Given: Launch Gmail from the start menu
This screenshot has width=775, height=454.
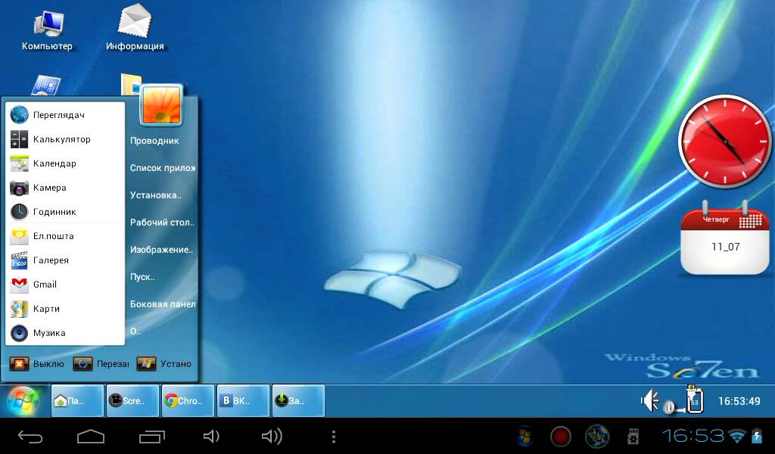Looking at the screenshot, I should click(65, 284).
